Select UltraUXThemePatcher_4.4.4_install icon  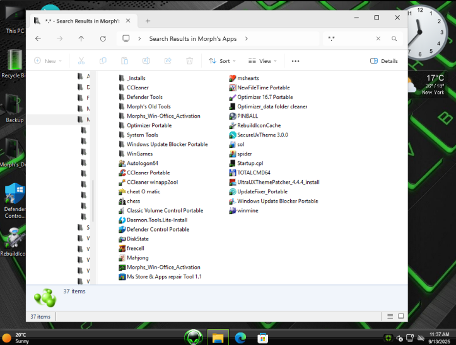click(x=232, y=182)
